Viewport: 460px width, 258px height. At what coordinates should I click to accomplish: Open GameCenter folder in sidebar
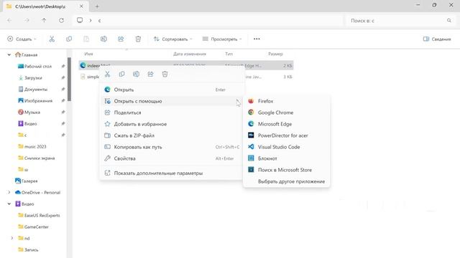coord(33,226)
